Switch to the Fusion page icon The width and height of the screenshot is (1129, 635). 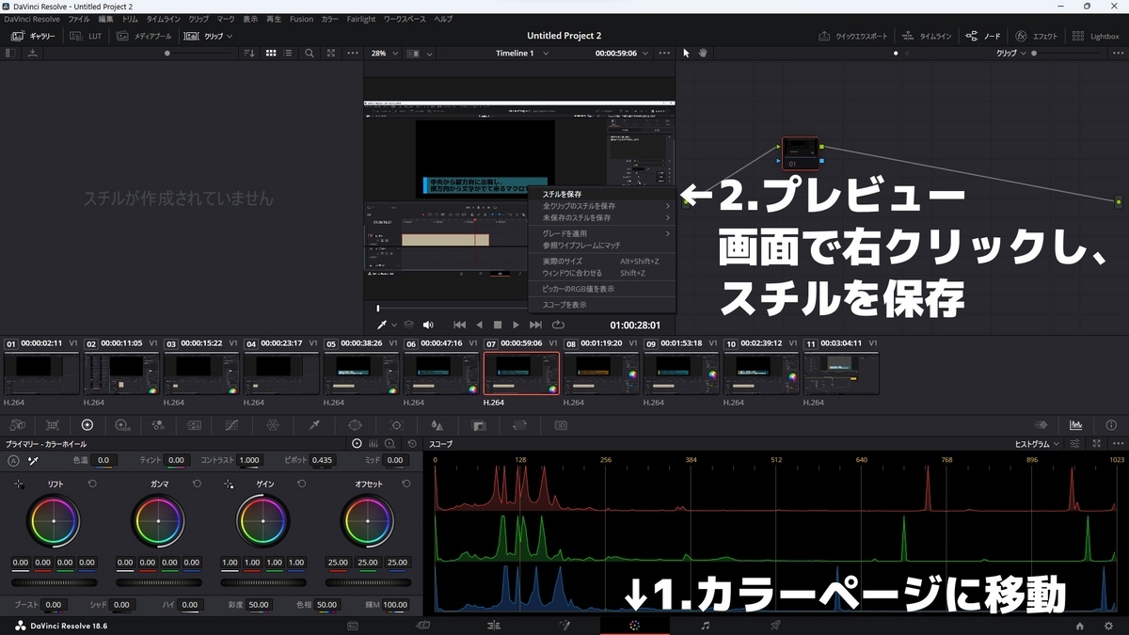[566, 624]
